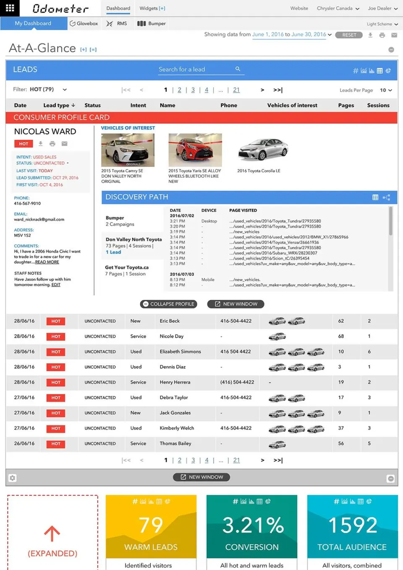Email the Nicolas Ward profile card
403x570 pixels.
click(64, 144)
